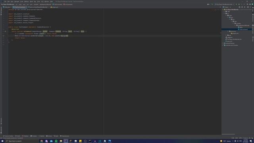Click the green Run icon
This screenshot has height=143, width=254.
pos(237,4)
